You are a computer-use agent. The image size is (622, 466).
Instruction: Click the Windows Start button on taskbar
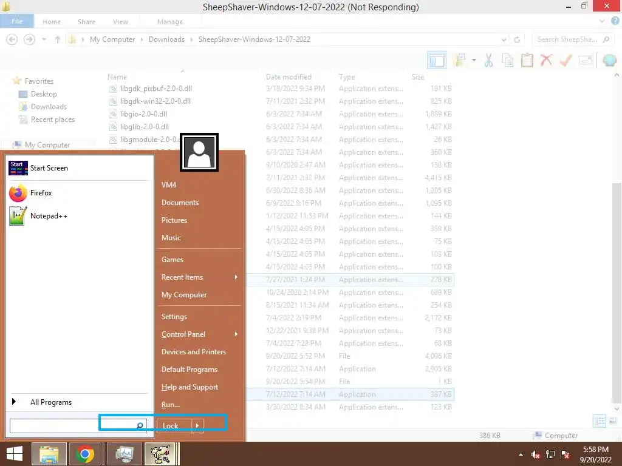pyautogui.click(x=15, y=454)
